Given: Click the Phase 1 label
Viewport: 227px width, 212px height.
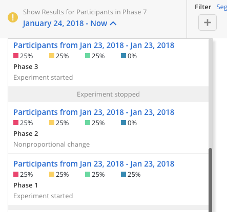Looking at the screenshot, I should pyautogui.click(x=26, y=185).
